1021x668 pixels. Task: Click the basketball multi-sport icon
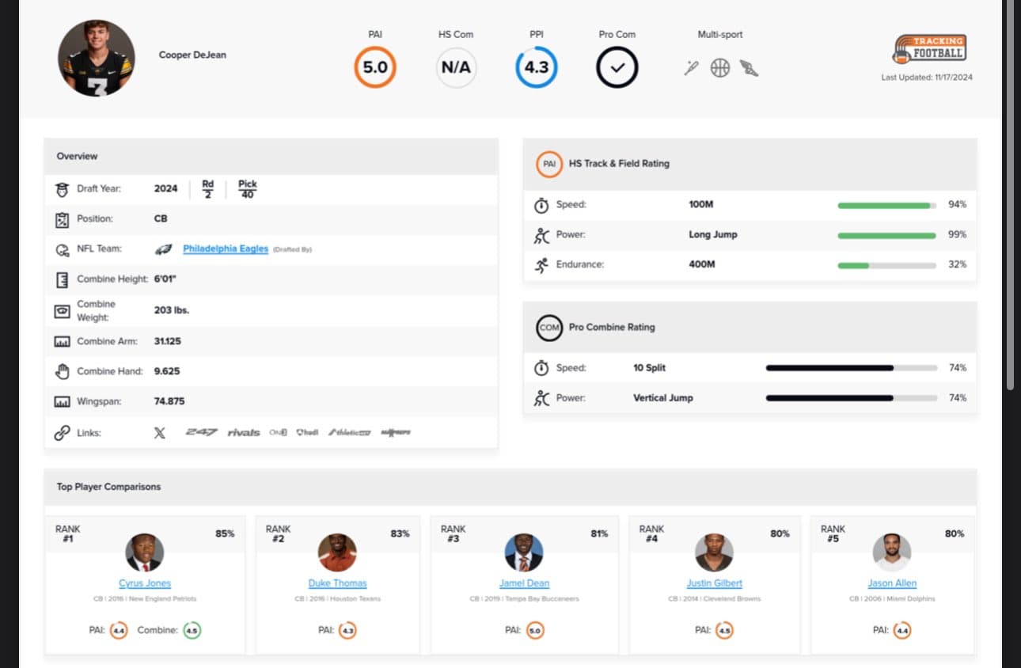720,68
